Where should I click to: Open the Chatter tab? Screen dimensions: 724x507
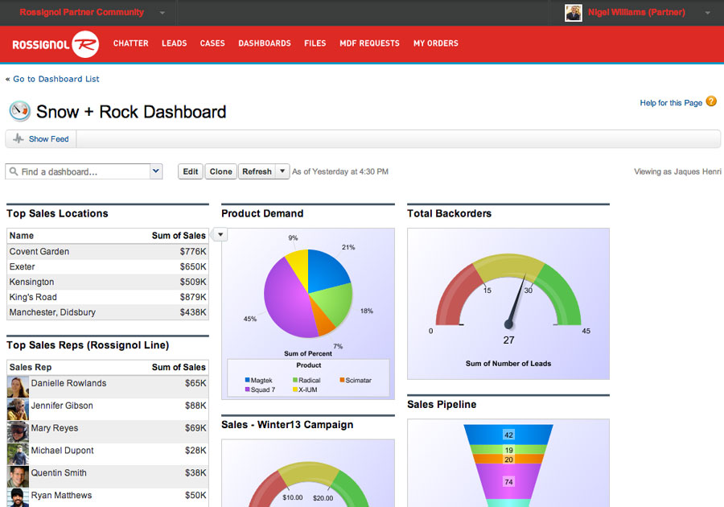130,43
